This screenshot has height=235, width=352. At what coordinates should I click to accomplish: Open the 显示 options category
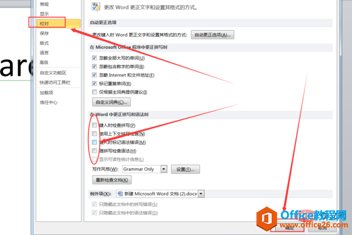click(x=44, y=14)
